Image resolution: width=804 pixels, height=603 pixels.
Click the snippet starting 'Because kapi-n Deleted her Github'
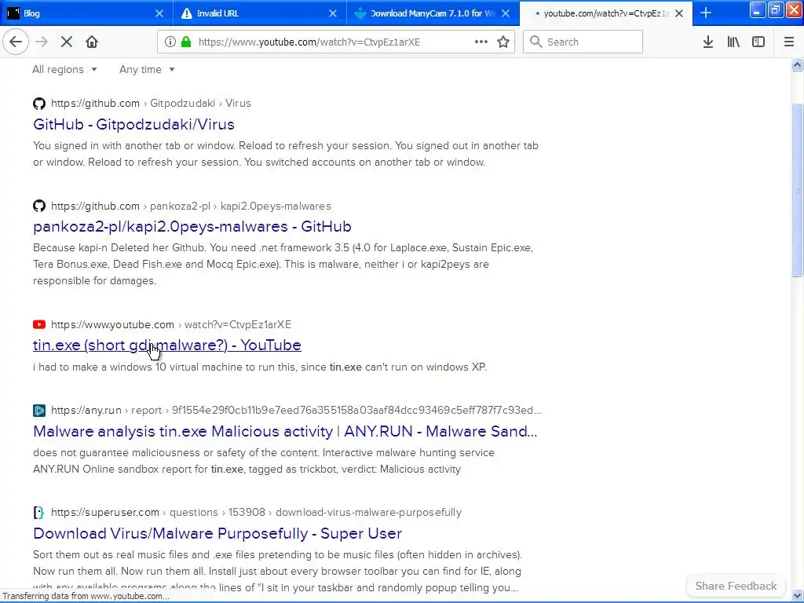[x=283, y=264]
